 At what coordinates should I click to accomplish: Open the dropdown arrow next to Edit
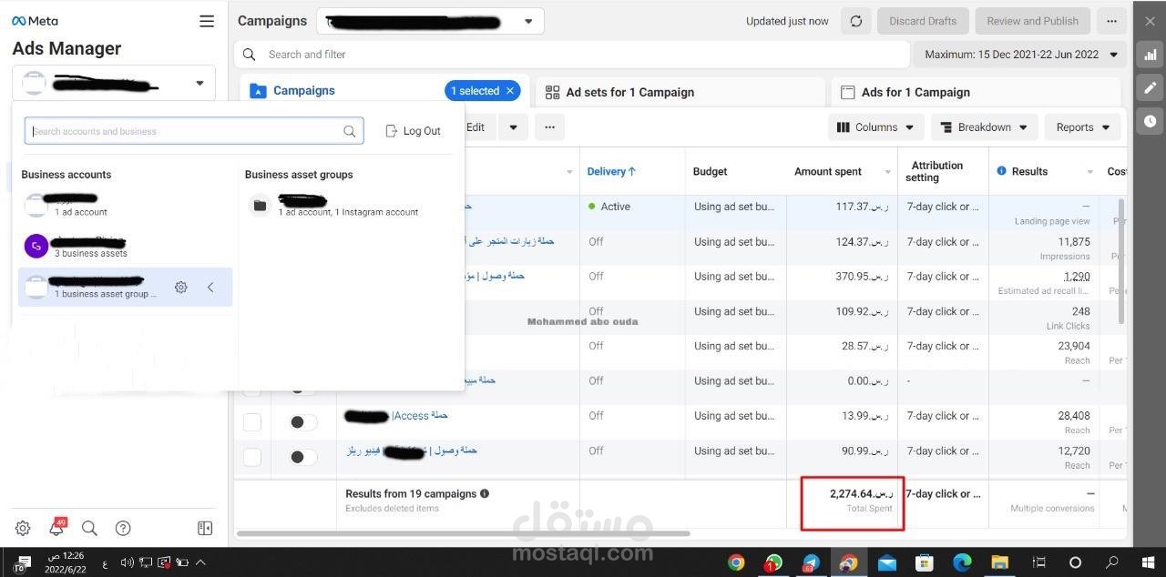tap(514, 127)
